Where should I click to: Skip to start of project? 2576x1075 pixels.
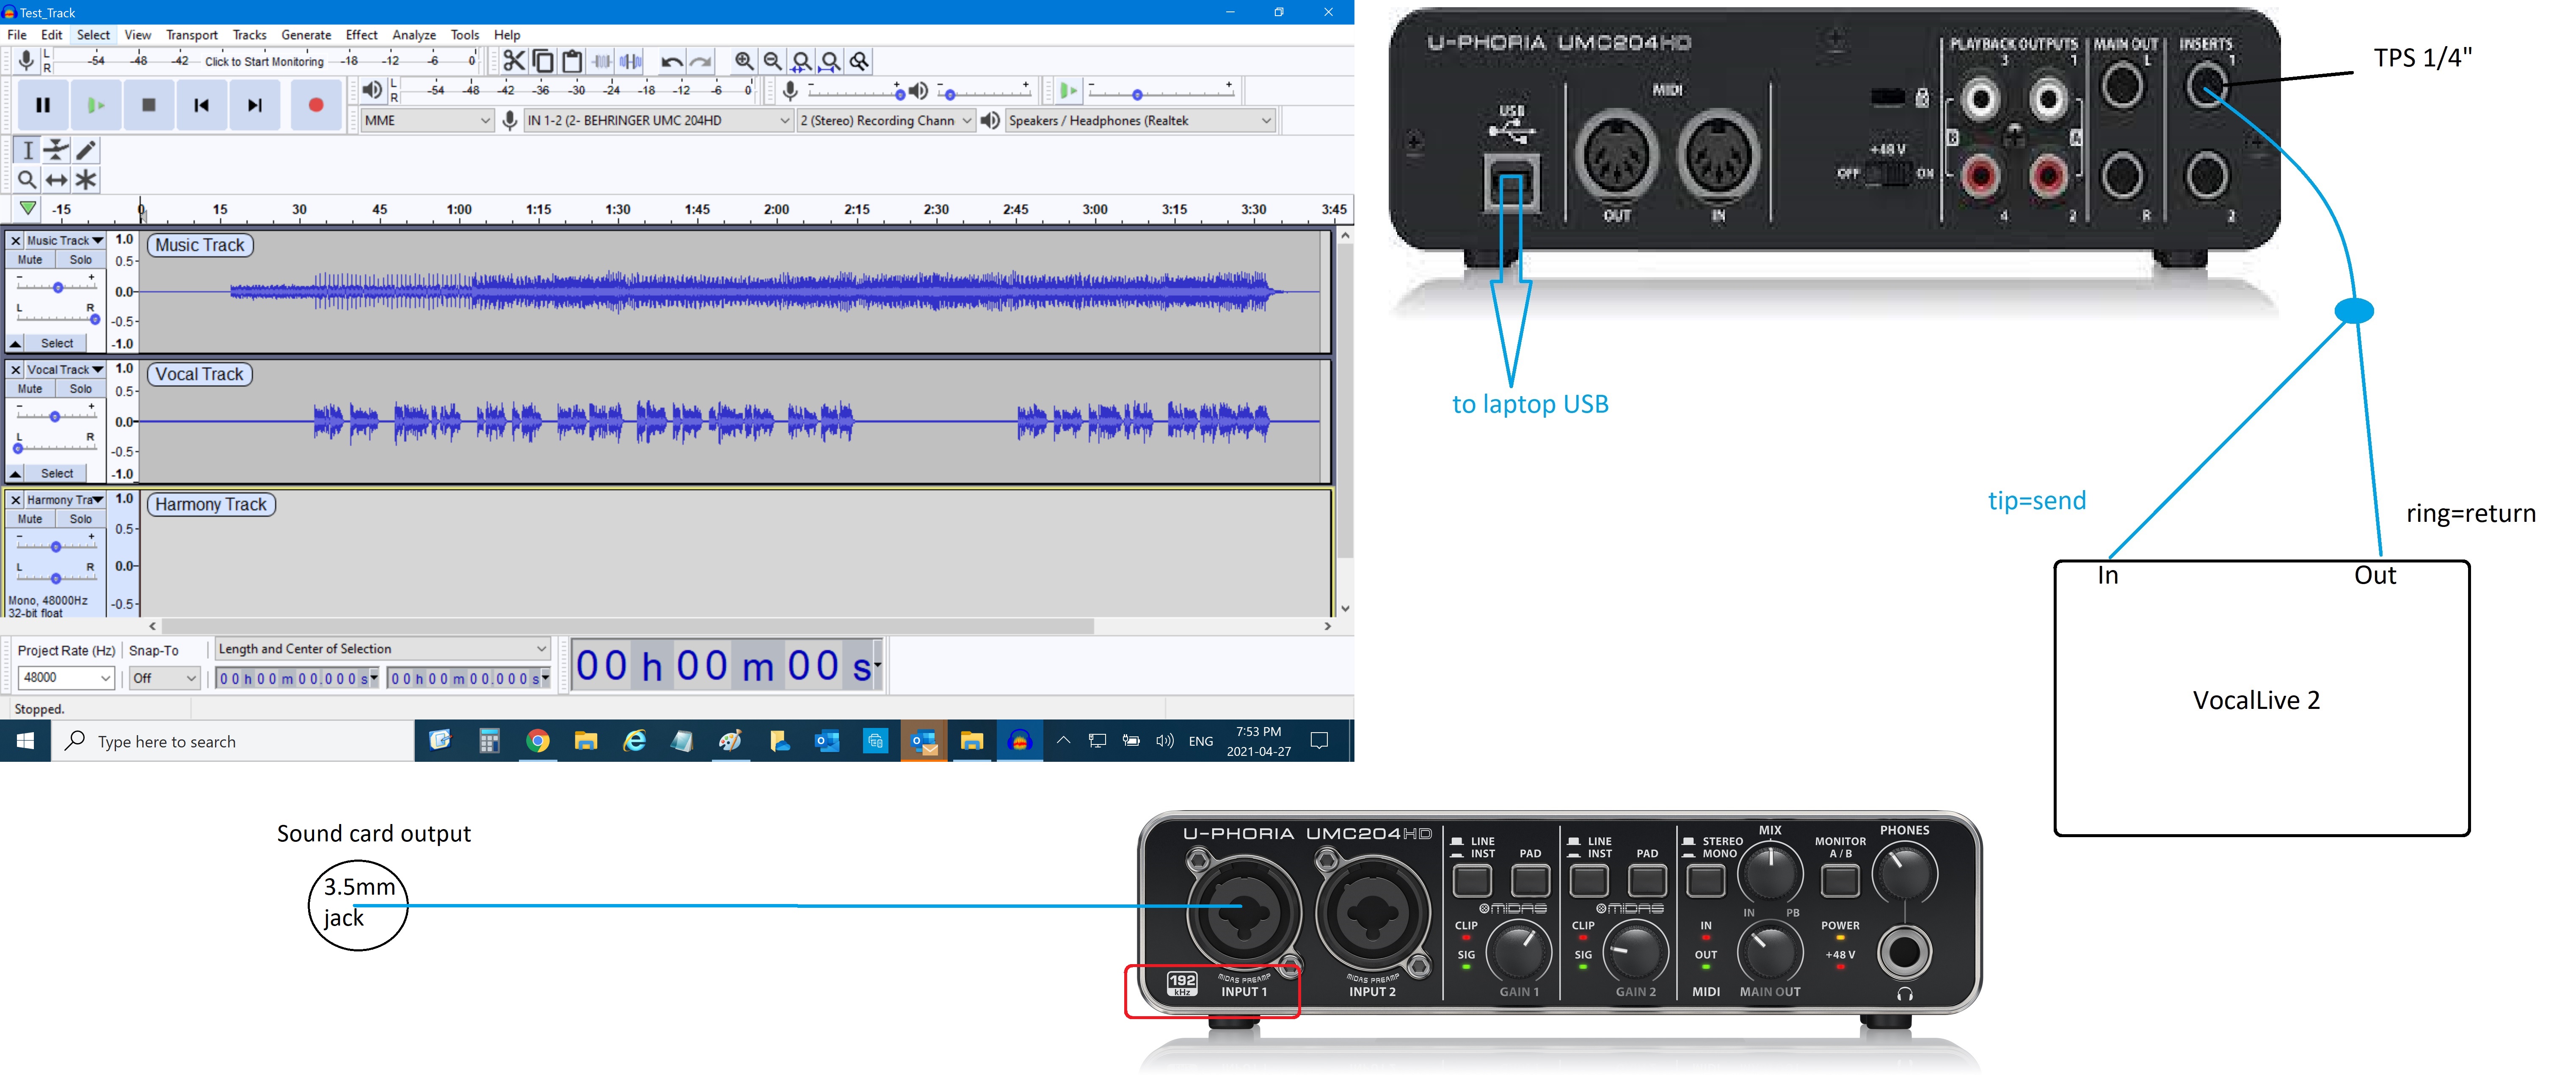click(202, 105)
